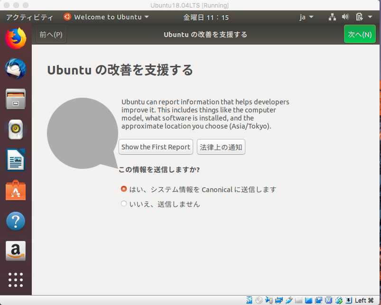Image resolution: width=381 pixels, height=305 pixels.
Task: Click the power/battery icon in top bar
Action: pos(359,17)
